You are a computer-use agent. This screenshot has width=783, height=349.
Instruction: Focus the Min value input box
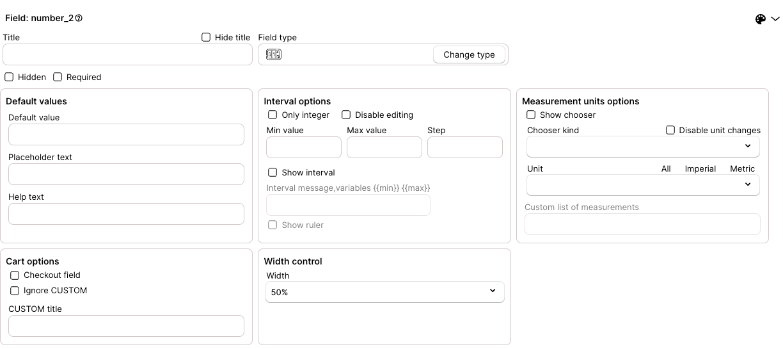pos(304,147)
